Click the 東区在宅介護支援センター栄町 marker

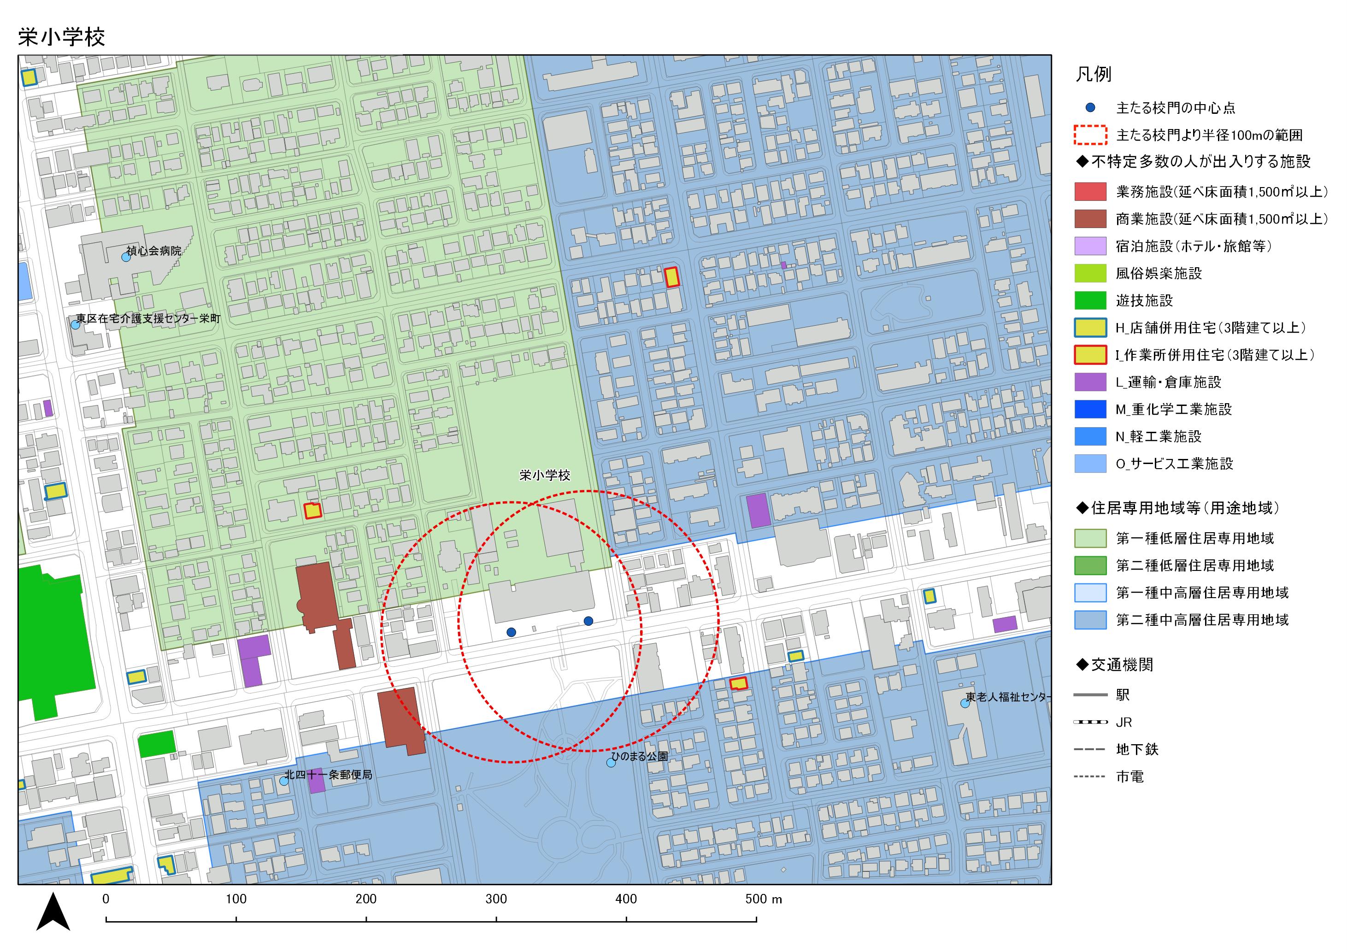click(75, 324)
